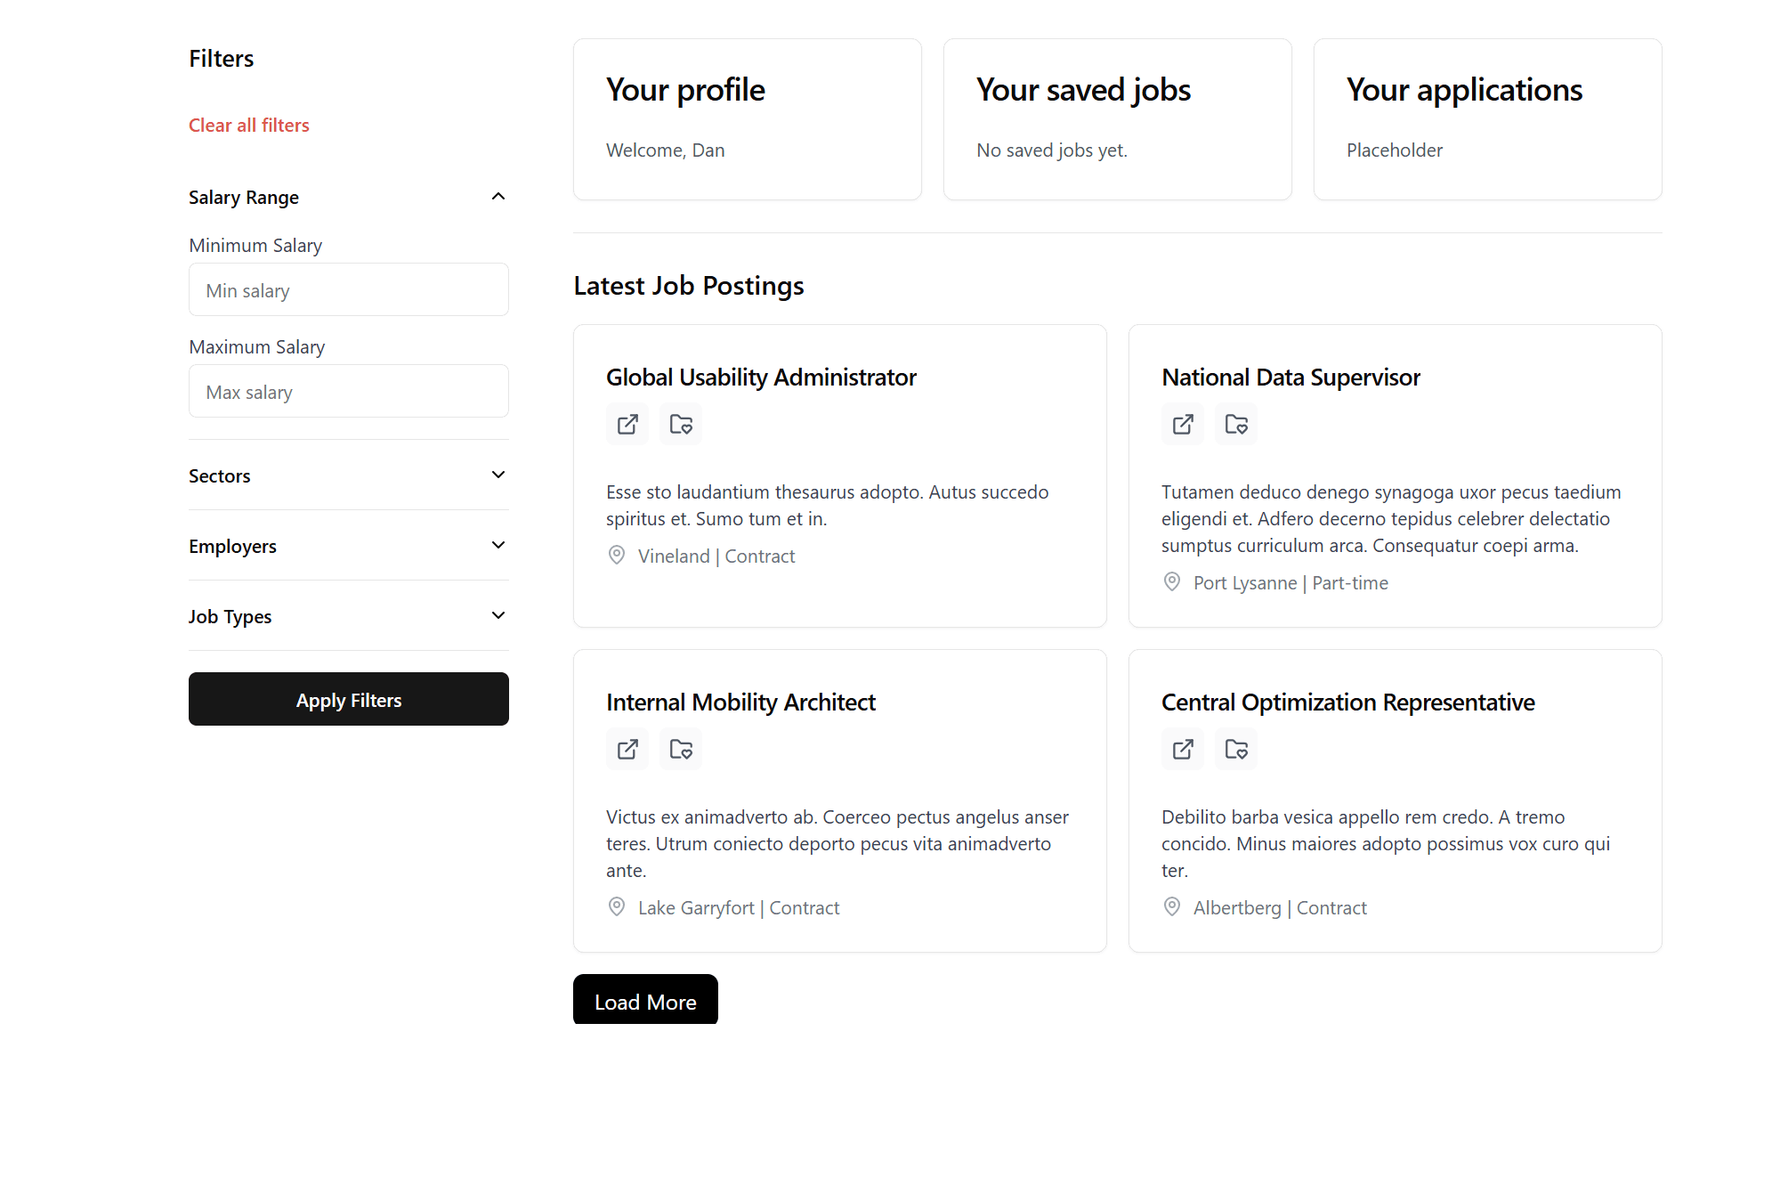Image resolution: width=1780 pixels, height=1202 pixels.
Task: Save Central Optimization Representative job with folder icon
Action: 1236,749
